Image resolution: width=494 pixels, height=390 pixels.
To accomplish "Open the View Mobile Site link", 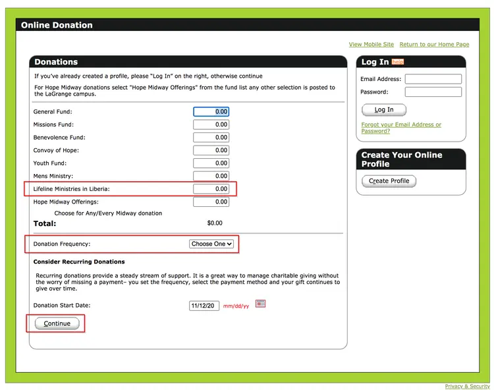I will (371, 44).
